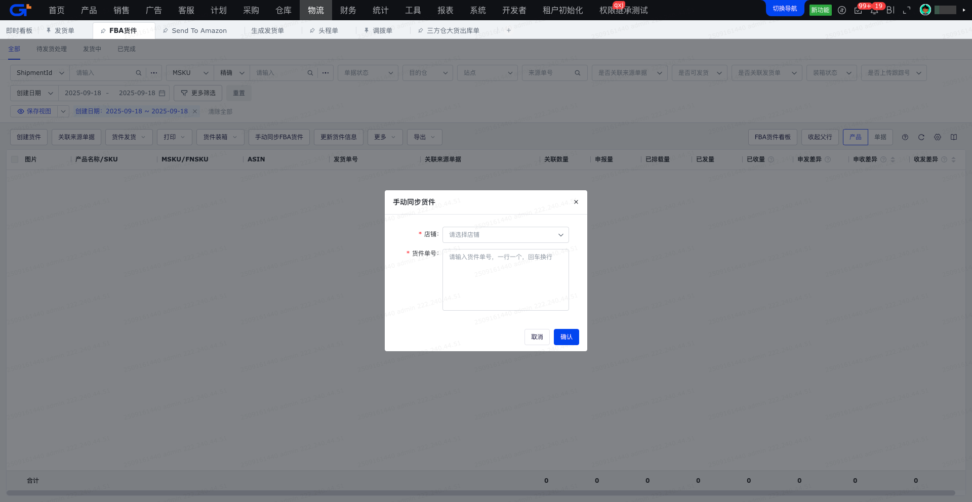
Task: Switch view to 单据 toggle
Action: coord(880,137)
